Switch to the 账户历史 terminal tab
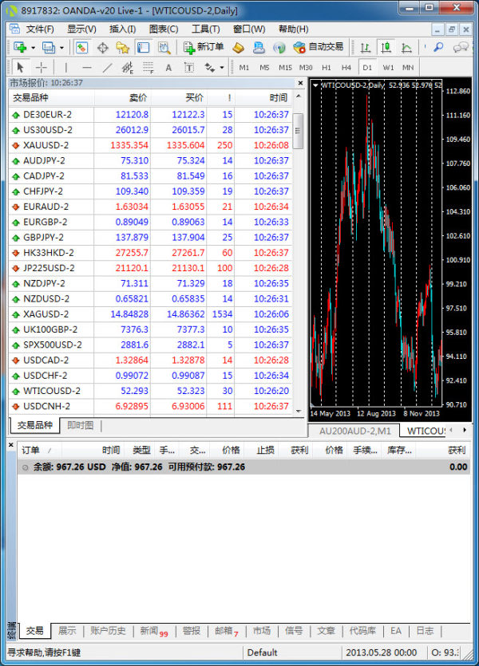This screenshot has width=479, height=666. [108, 631]
